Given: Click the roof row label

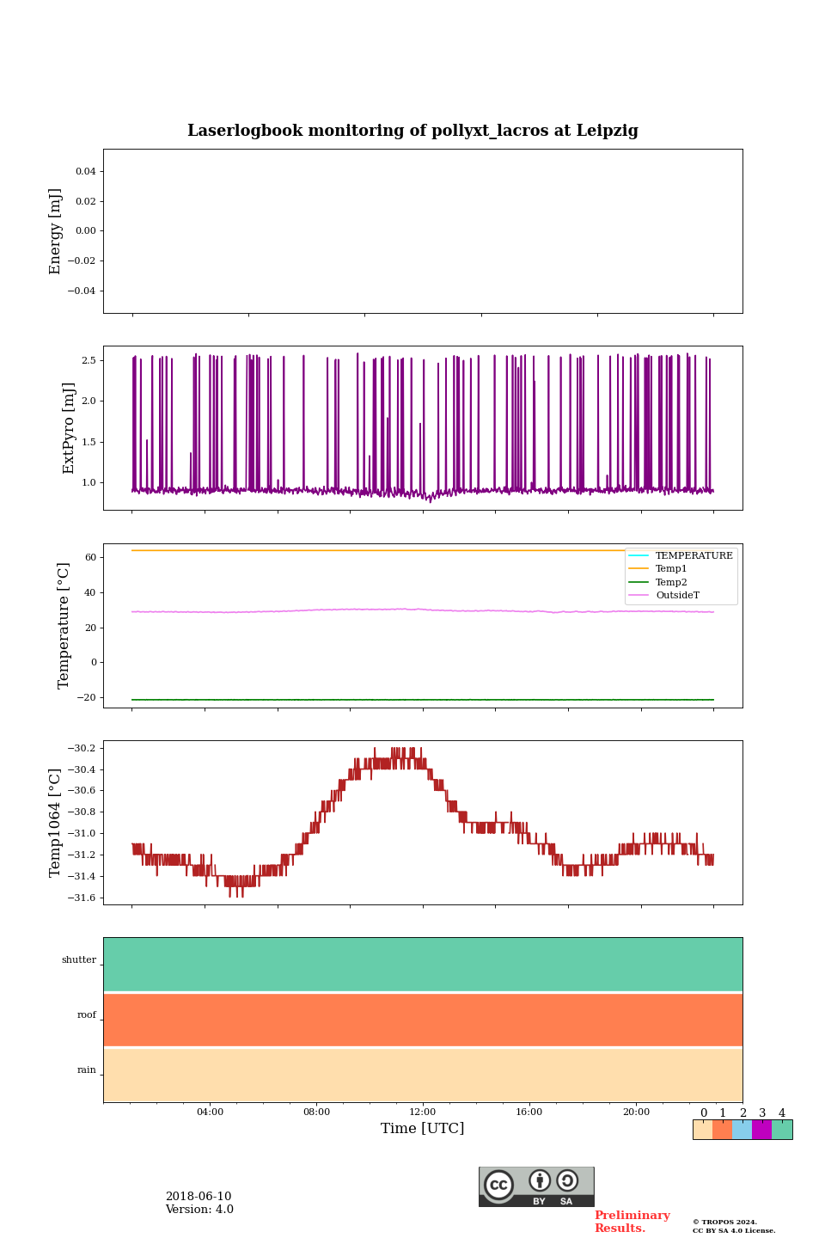Looking at the screenshot, I should click(x=87, y=1014).
